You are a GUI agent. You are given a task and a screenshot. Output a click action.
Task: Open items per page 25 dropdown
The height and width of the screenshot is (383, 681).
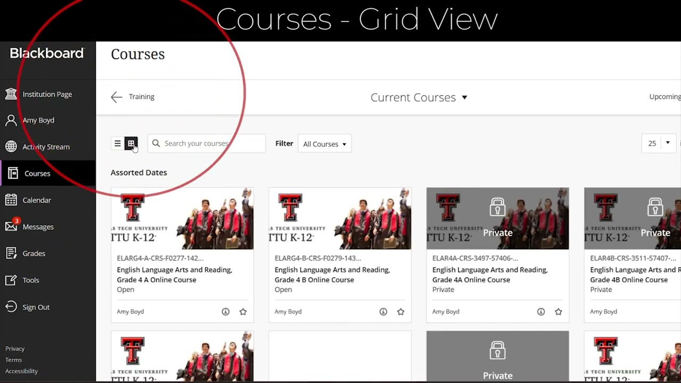659,143
